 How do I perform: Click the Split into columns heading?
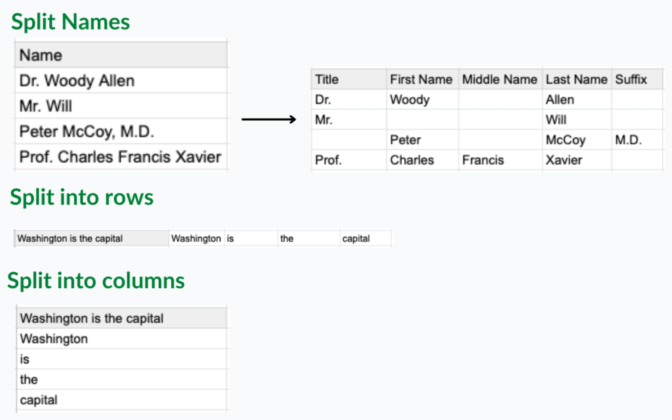[x=96, y=281]
